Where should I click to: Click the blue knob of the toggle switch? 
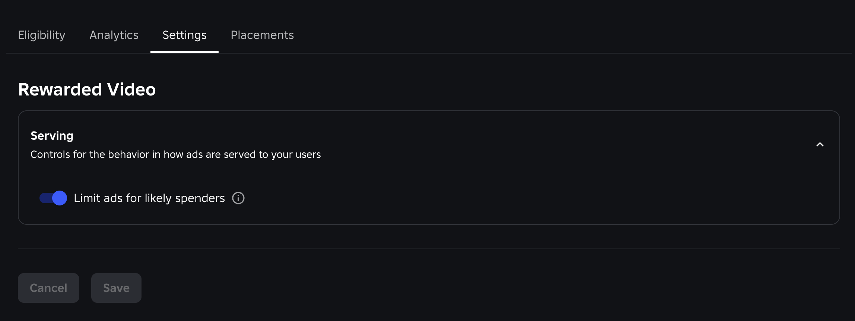click(x=60, y=198)
